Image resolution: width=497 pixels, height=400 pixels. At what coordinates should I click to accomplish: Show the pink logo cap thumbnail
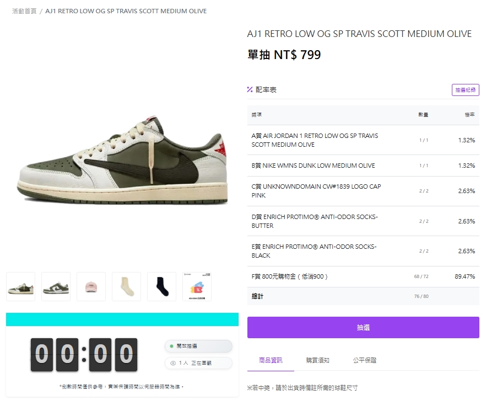(x=91, y=287)
